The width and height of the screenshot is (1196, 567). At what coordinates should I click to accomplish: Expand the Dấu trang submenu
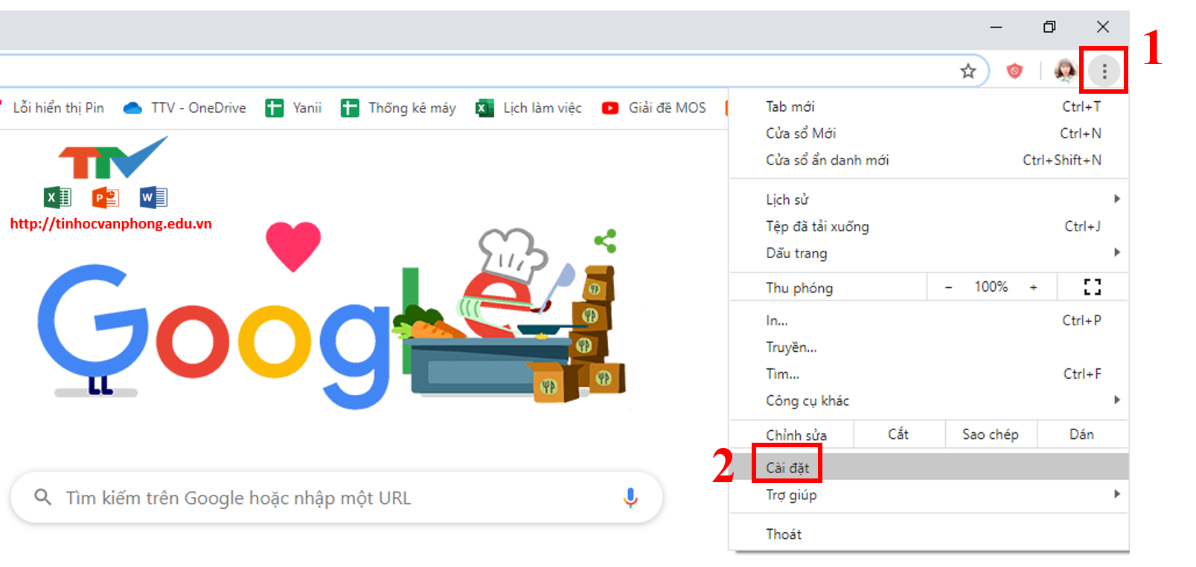[x=929, y=253]
